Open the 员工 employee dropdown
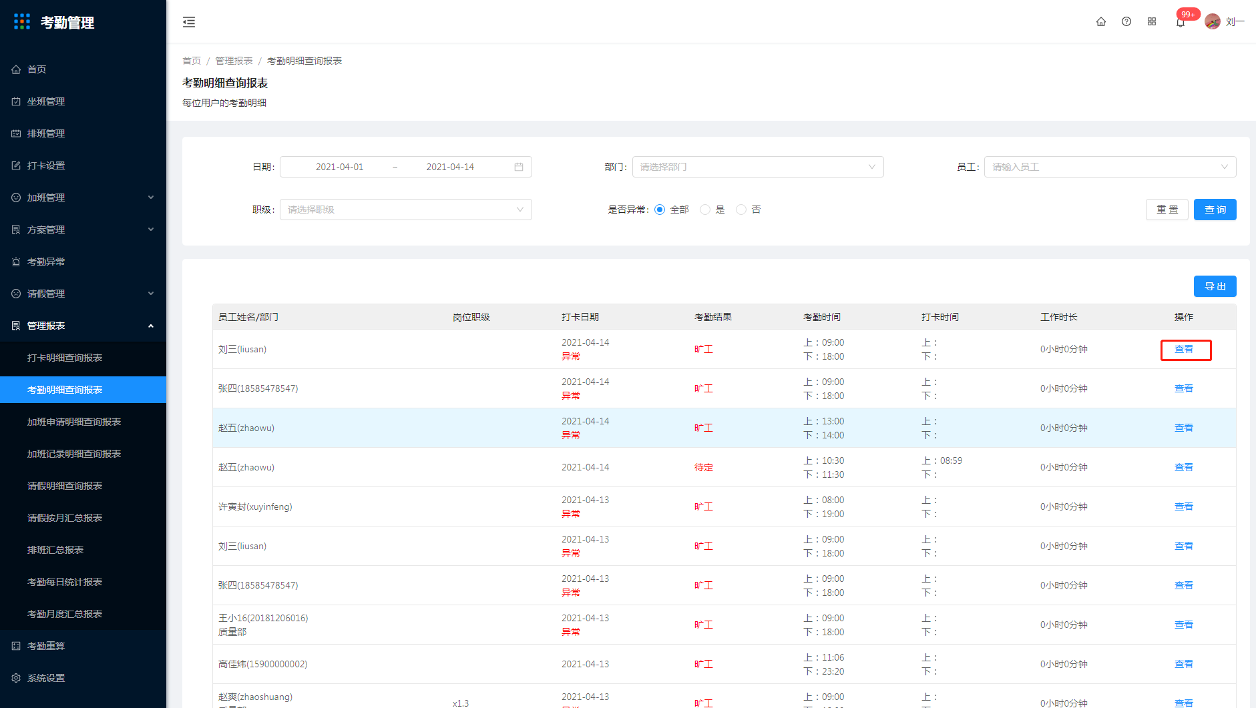Screen dimensions: 1256x708 coord(1110,167)
